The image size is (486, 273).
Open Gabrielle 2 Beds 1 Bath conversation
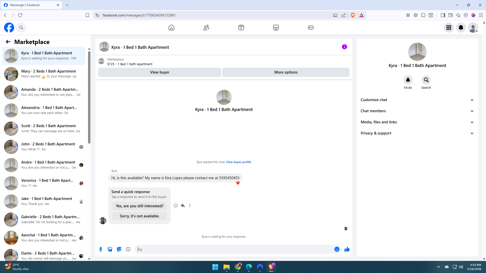click(44, 219)
